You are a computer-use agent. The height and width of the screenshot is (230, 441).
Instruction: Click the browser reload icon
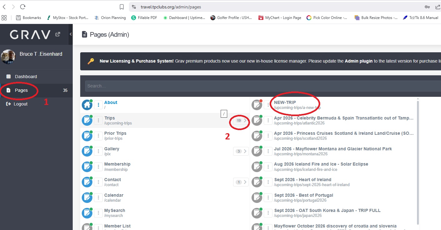22,7
